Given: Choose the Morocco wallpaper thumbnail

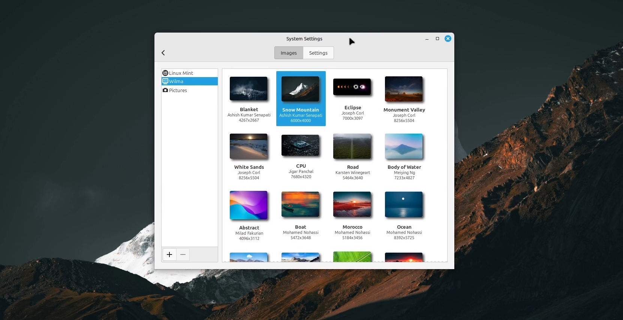Looking at the screenshot, I should (x=352, y=204).
